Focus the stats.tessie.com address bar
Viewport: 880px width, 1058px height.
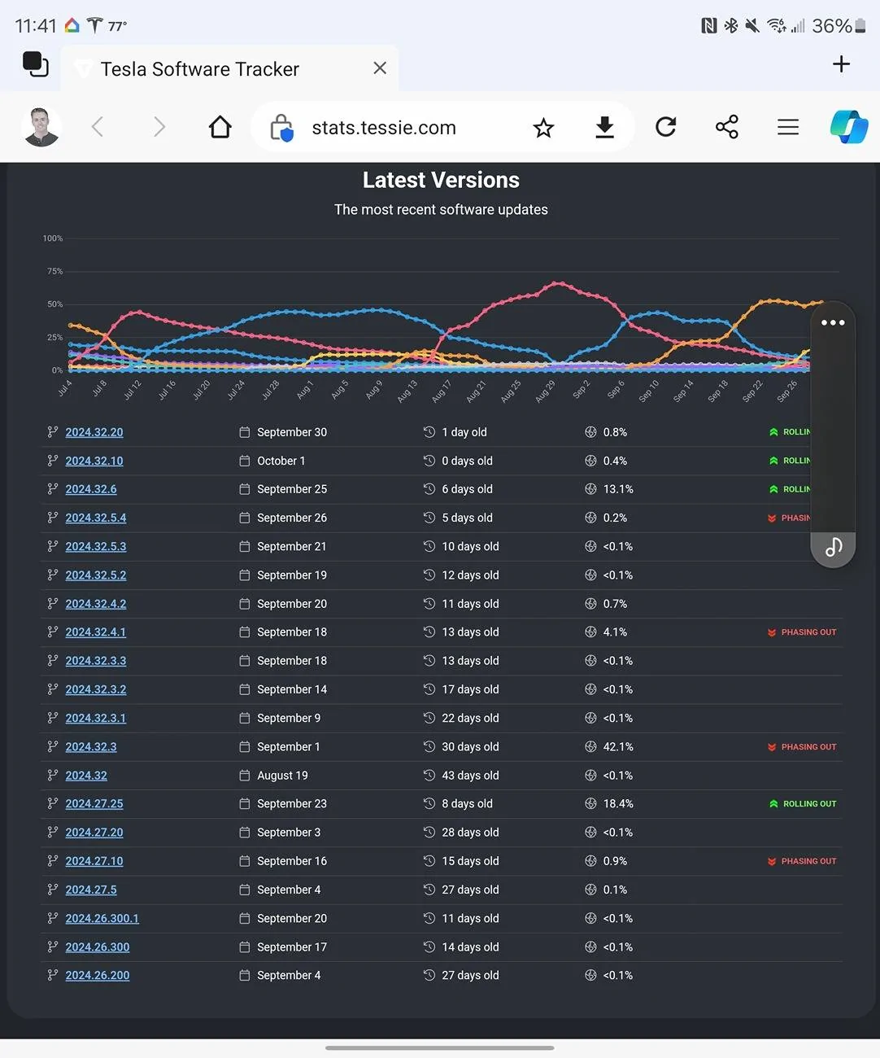(x=384, y=128)
